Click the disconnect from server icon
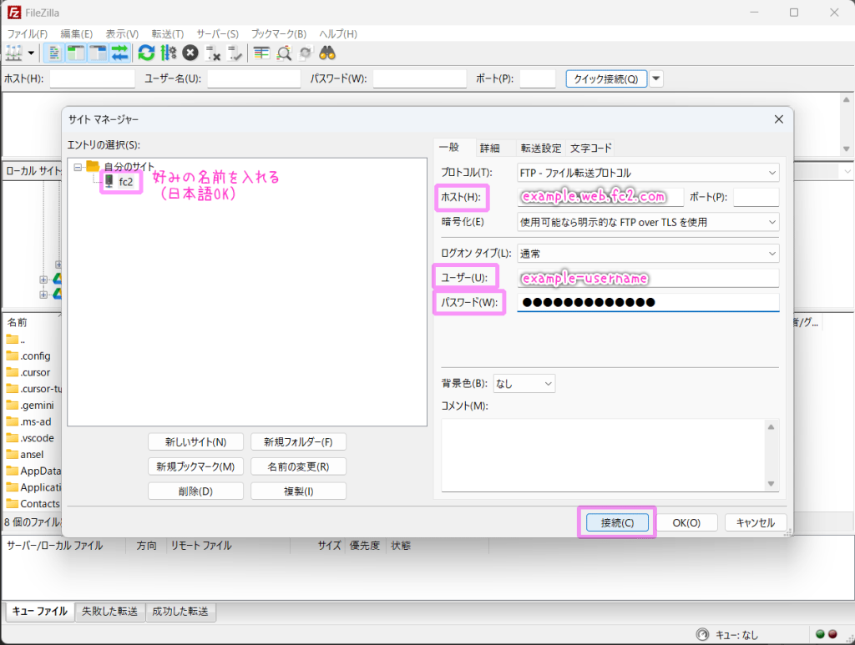Viewport: 855px width, 645px height. click(x=212, y=53)
